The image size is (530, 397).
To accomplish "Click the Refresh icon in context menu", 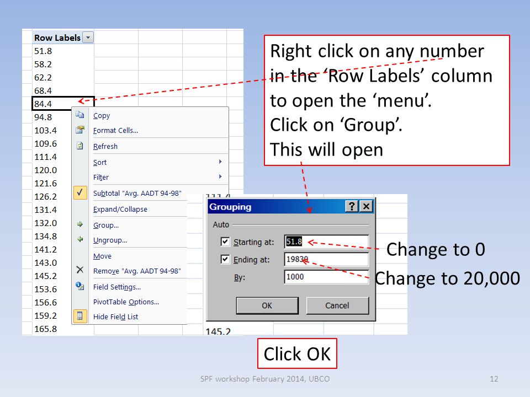I will (79, 146).
